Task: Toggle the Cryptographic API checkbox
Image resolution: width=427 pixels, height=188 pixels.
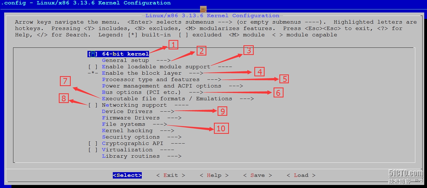Action: pos(93,143)
